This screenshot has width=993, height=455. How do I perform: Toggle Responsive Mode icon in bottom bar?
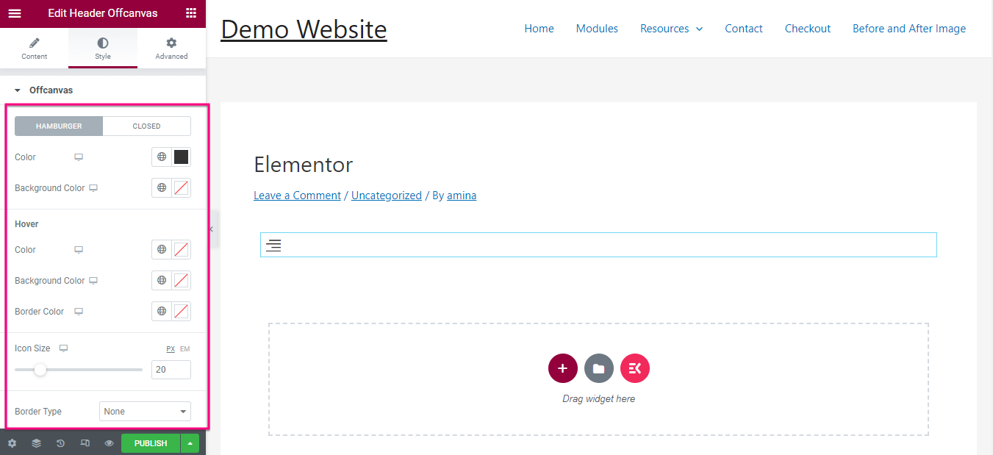(x=85, y=443)
